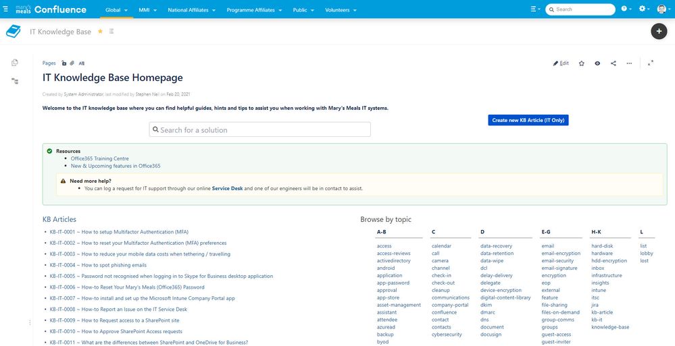Toggle the yellow favourite star for the space
Viewport: 675px width, 346px height.
tap(100, 32)
